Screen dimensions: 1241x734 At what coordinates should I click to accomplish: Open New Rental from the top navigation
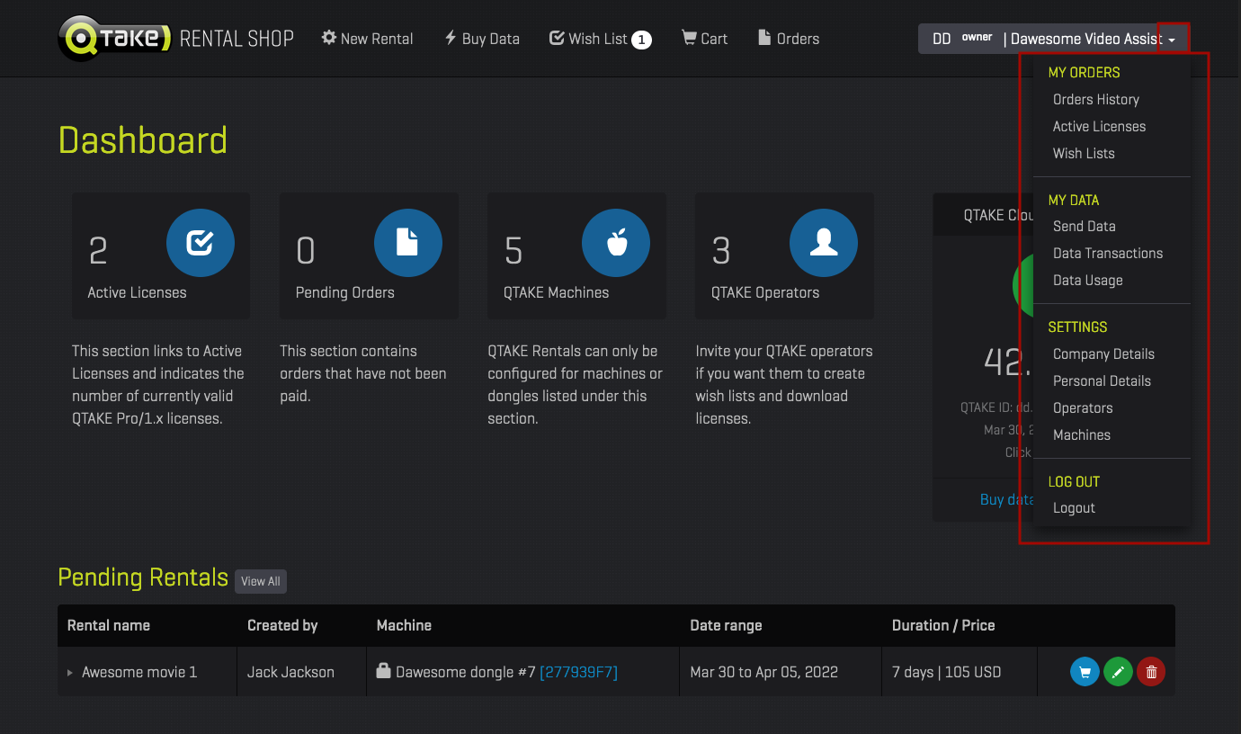point(367,39)
